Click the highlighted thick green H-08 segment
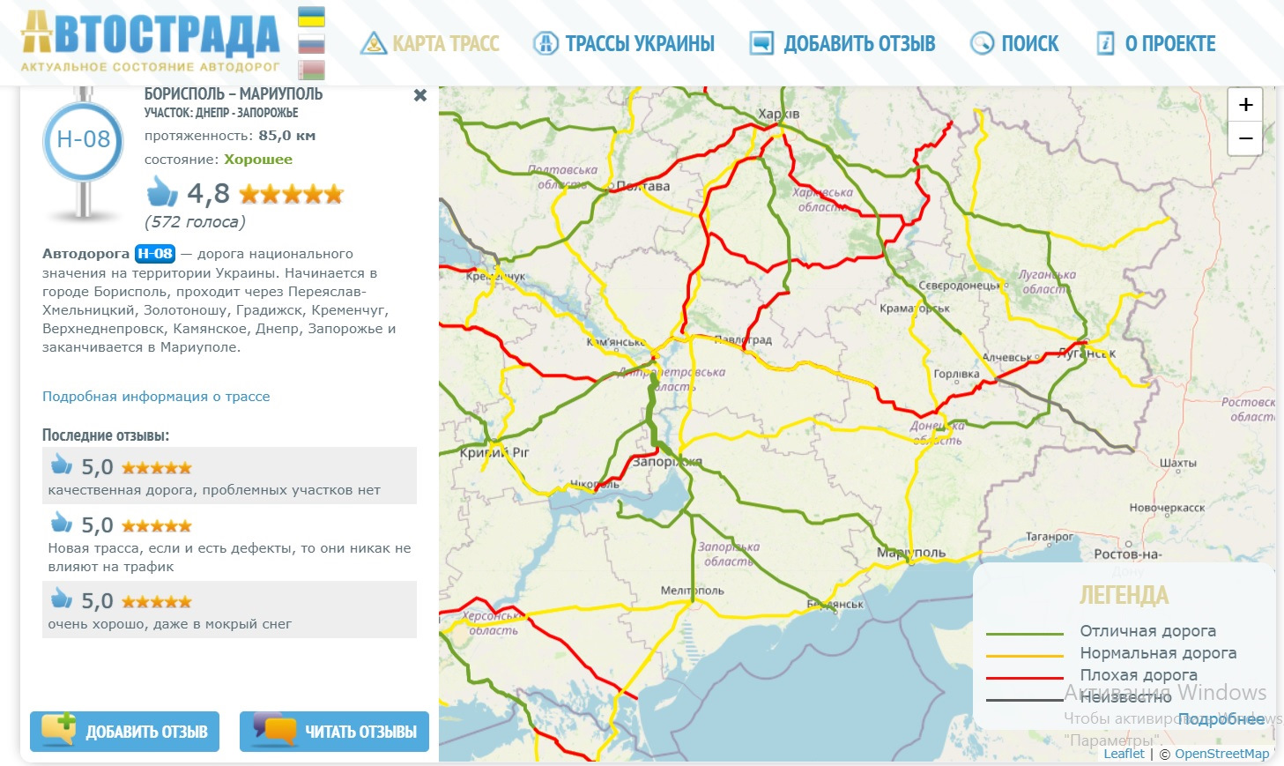The image size is (1284, 766). pos(652,410)
